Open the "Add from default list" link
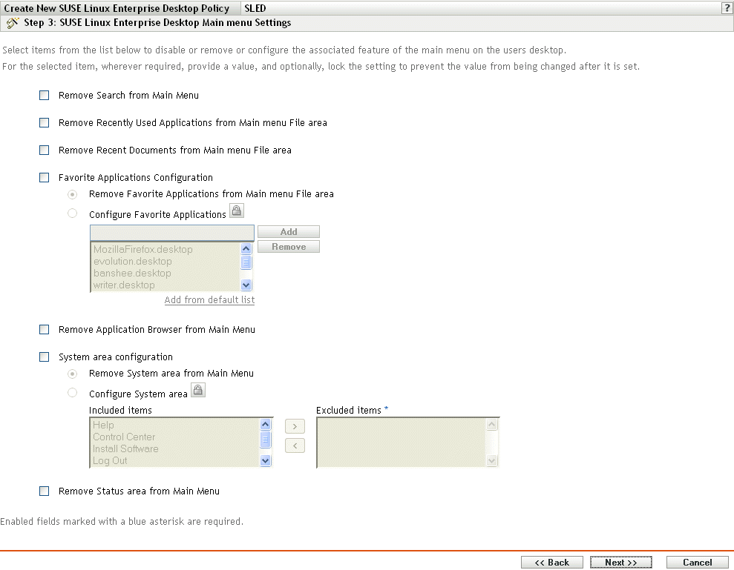 point(209,299)
